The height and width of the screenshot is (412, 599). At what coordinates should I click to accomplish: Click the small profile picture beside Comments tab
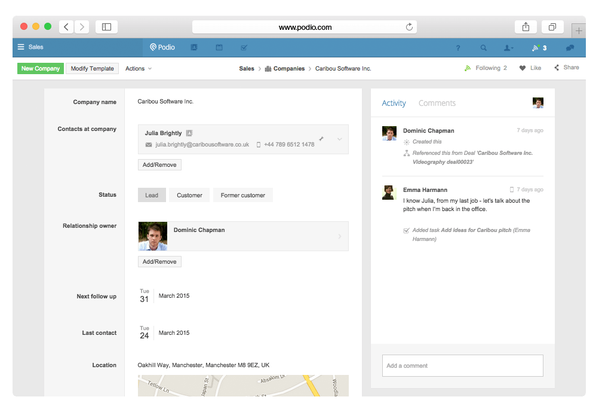tap(538, 102)
